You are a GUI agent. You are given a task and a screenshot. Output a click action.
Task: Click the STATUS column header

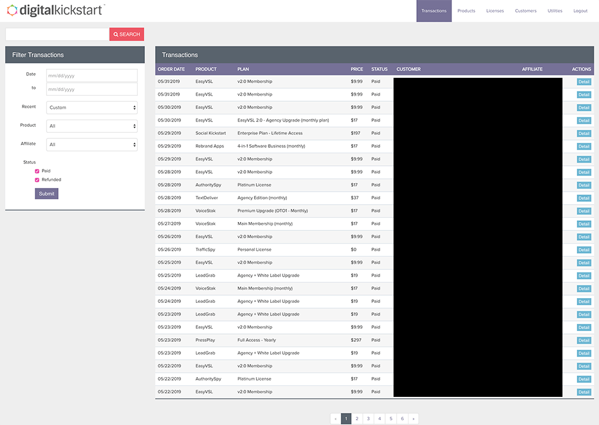click(379, 69)
